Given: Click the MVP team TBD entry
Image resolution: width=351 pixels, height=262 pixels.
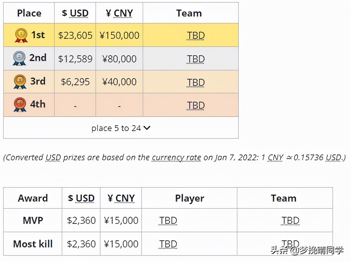Looking at the screenshot, I should [290, 221].
